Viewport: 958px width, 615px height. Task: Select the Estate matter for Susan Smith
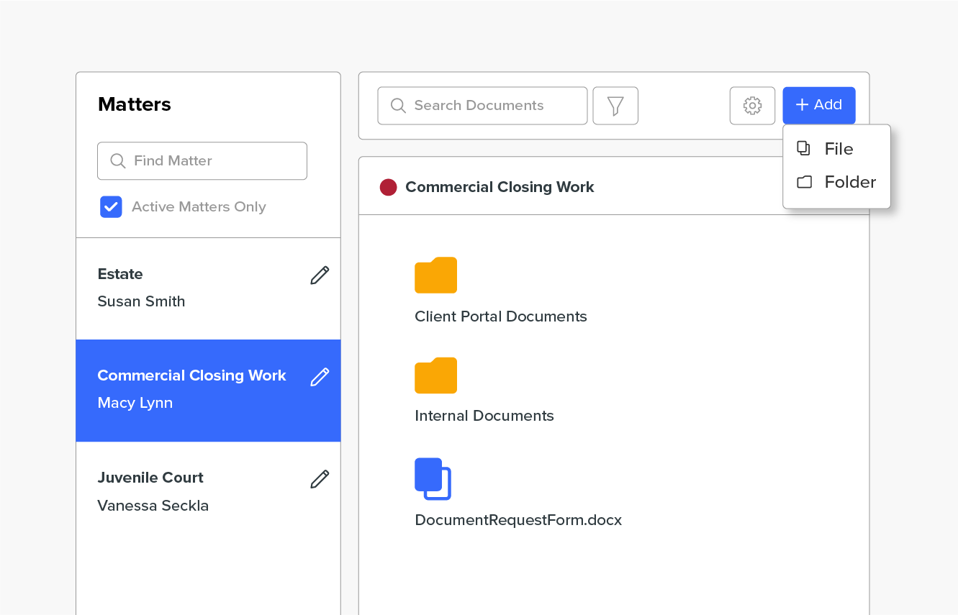187,288
